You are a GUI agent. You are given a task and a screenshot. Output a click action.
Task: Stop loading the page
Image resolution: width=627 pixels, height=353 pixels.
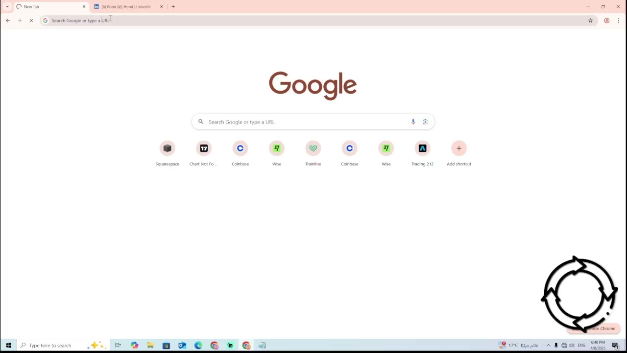[31, 21]
